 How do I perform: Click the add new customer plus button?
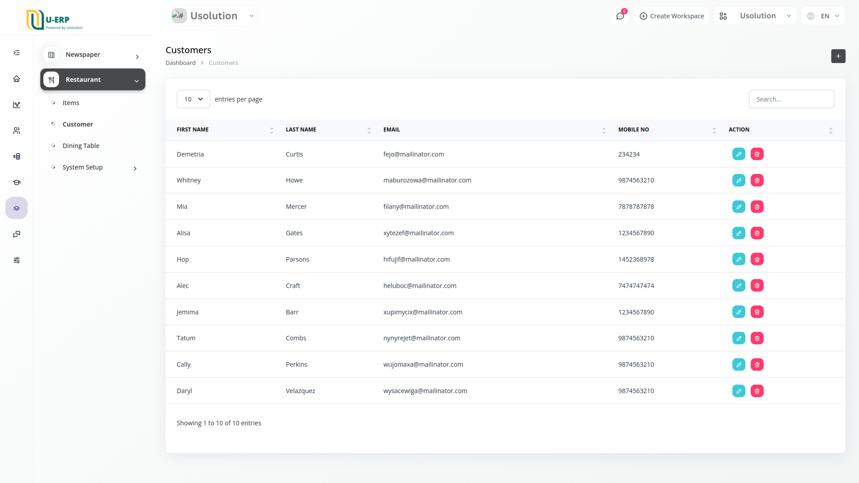pyautogui.click(x=838, y=56)
